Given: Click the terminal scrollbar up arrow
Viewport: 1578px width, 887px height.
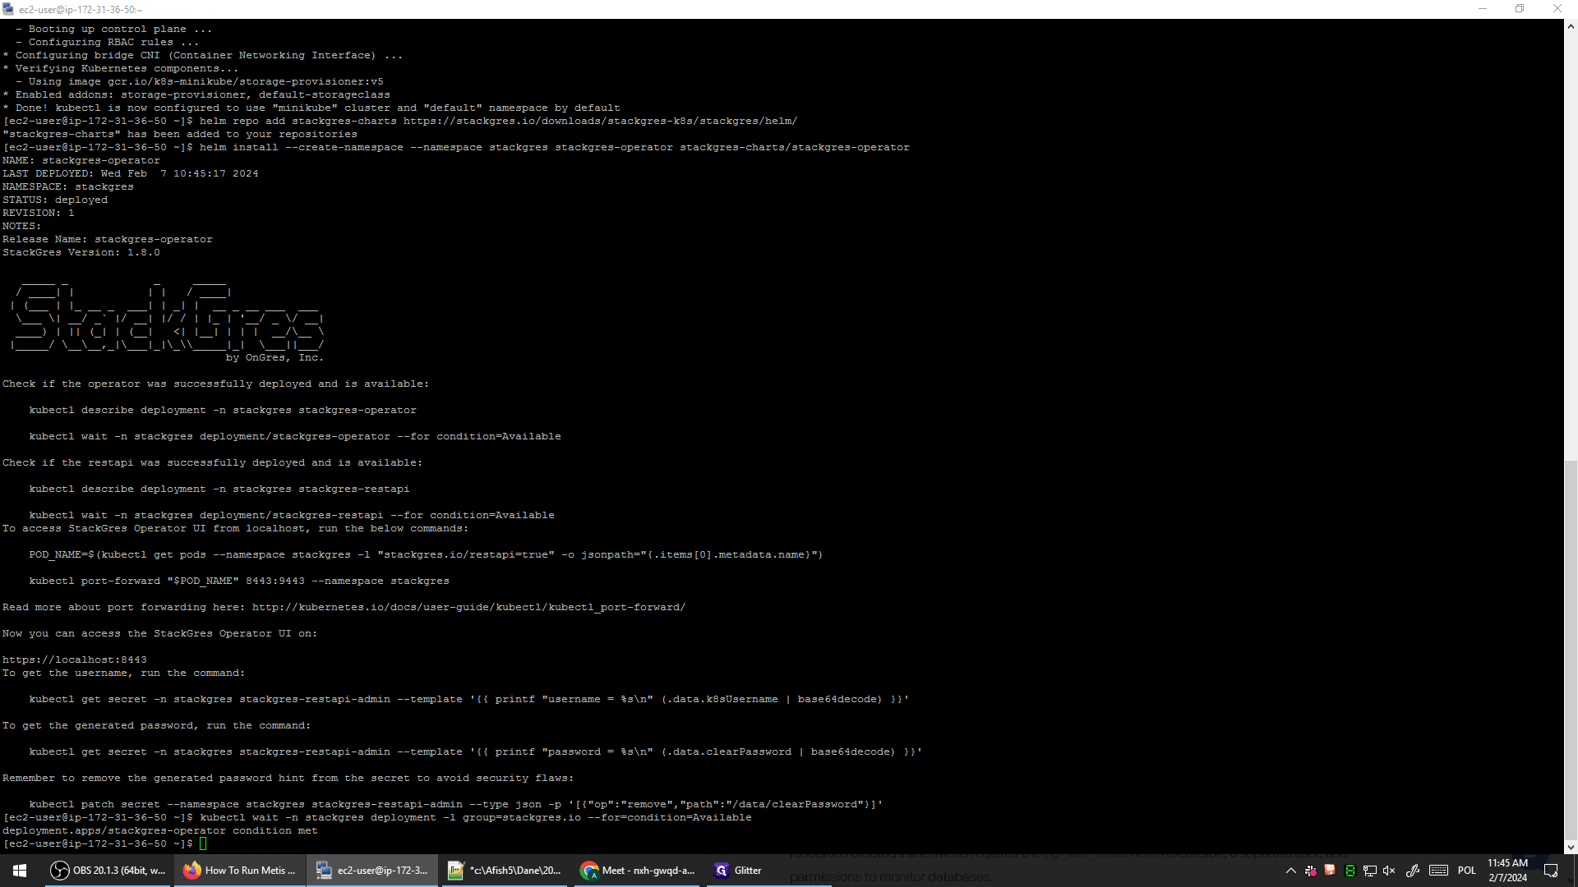Looking at the screenshot, I should (x=1571, y=26).
